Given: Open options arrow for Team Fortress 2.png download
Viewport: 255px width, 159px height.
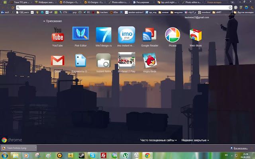Looking at the screenshot, I should click(x=35, y=148).
